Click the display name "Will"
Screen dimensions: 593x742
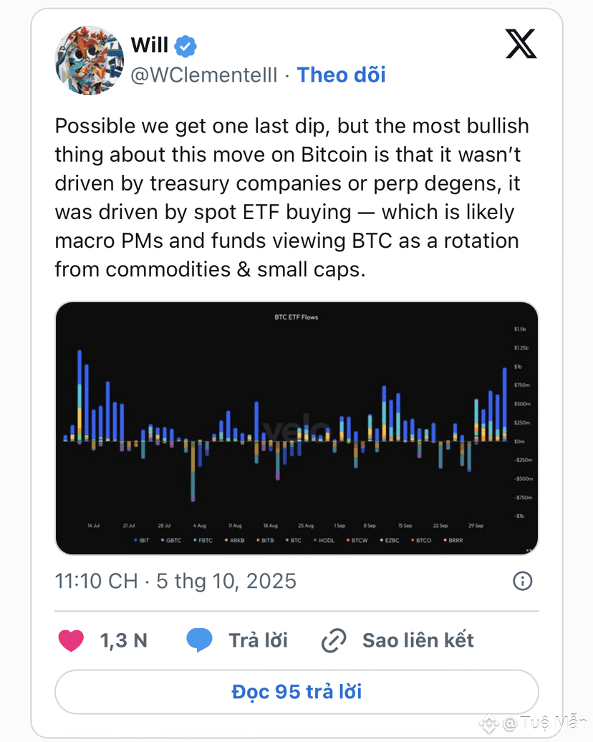click(x=150, y=45)
